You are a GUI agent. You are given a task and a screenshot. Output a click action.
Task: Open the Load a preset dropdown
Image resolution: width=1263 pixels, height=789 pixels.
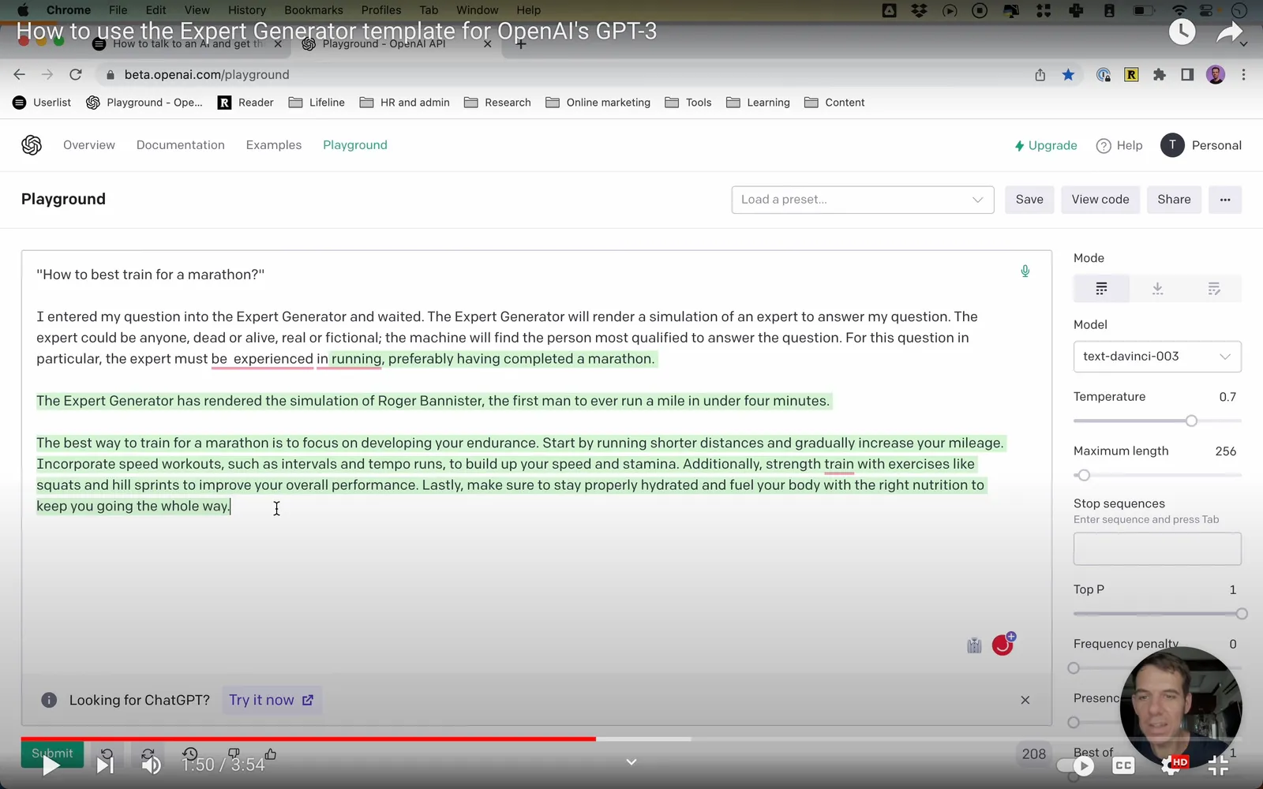click(863, 200)
